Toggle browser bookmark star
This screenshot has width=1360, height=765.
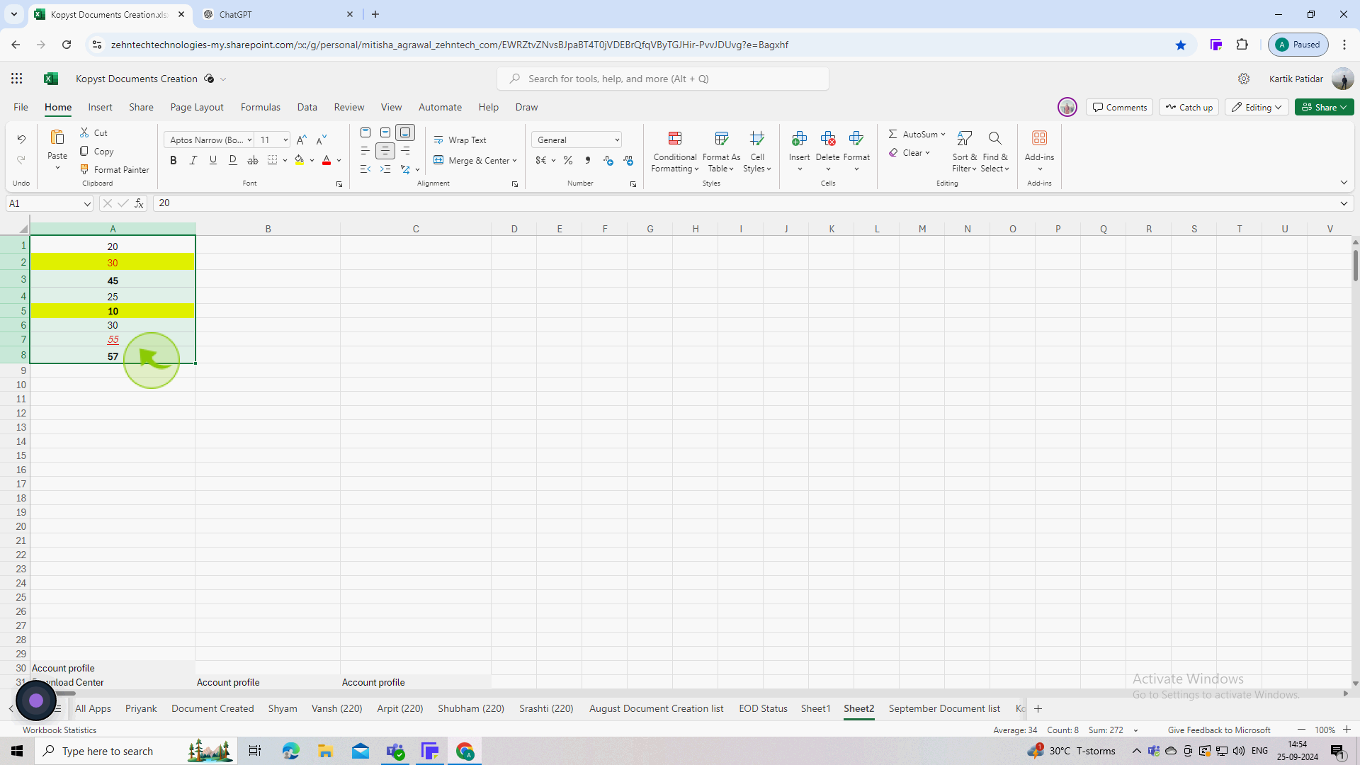point(1181,45)
